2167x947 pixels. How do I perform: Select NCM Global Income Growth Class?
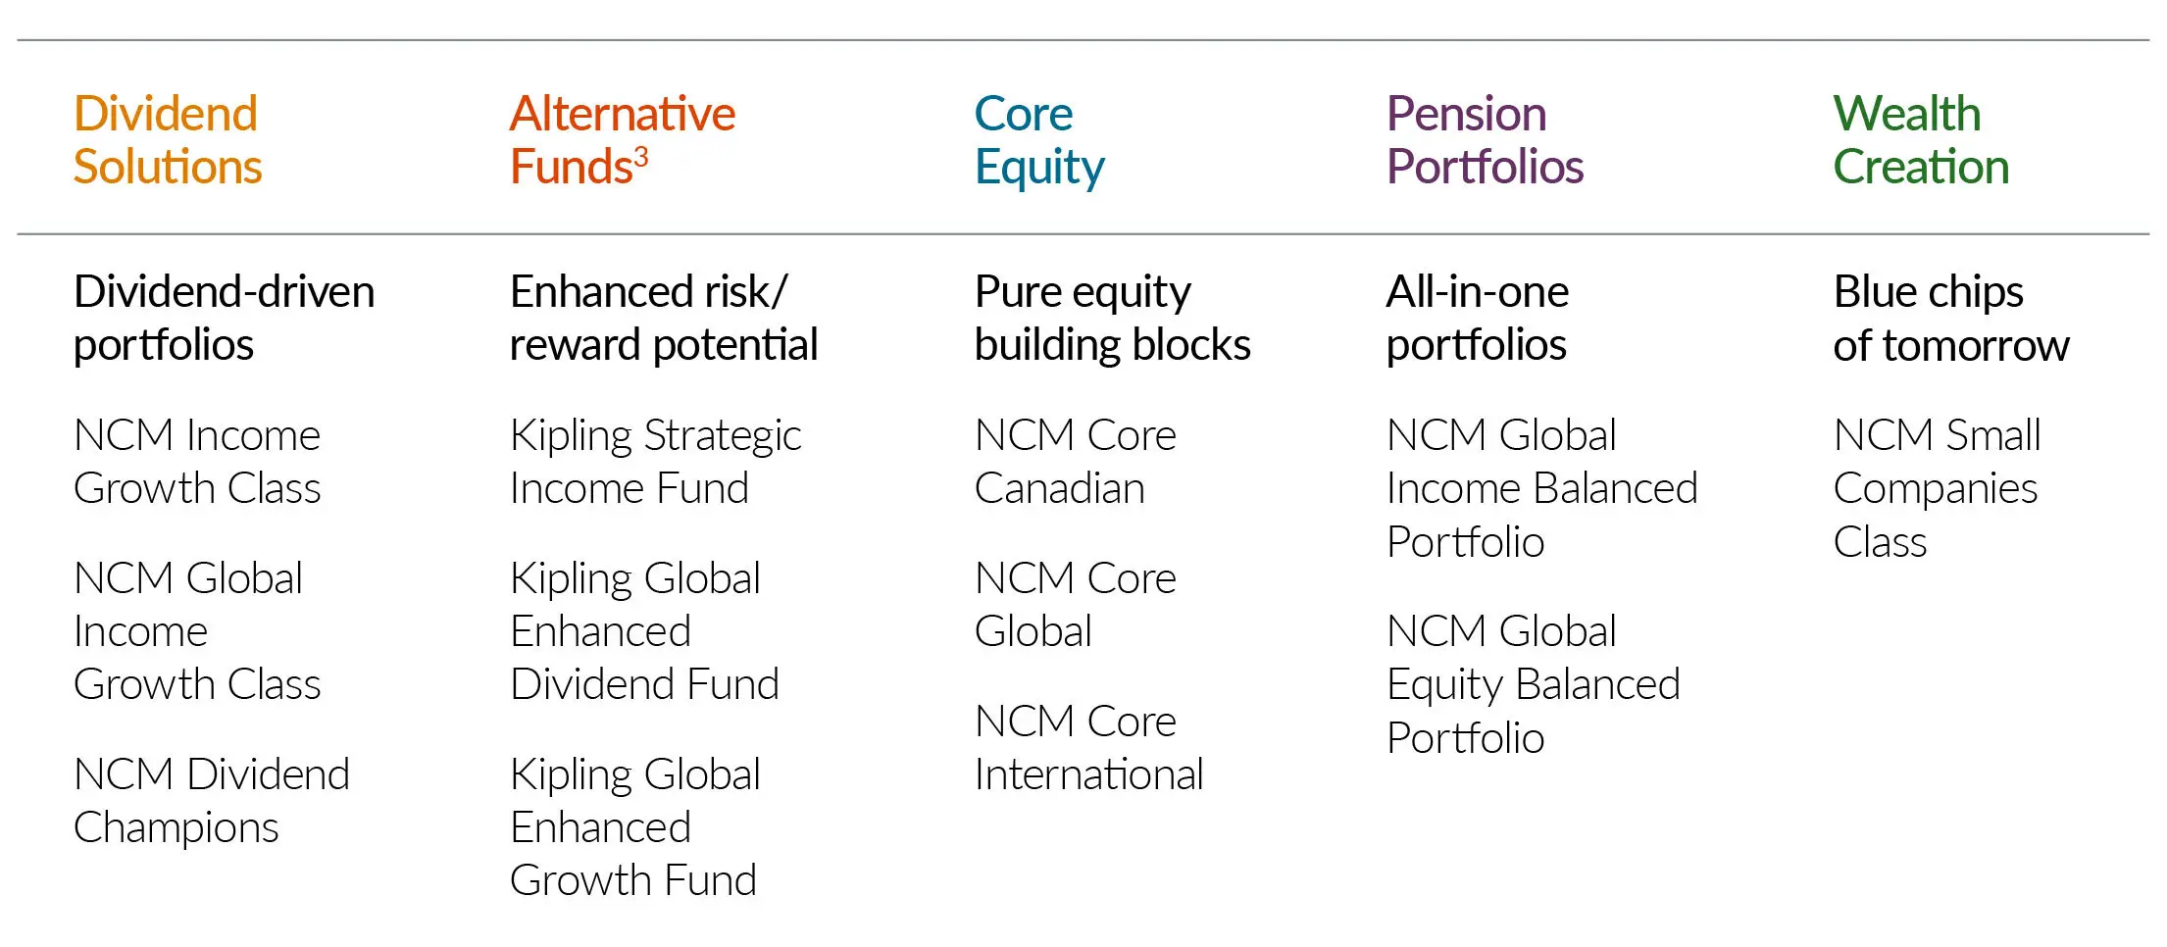(197, 631)
